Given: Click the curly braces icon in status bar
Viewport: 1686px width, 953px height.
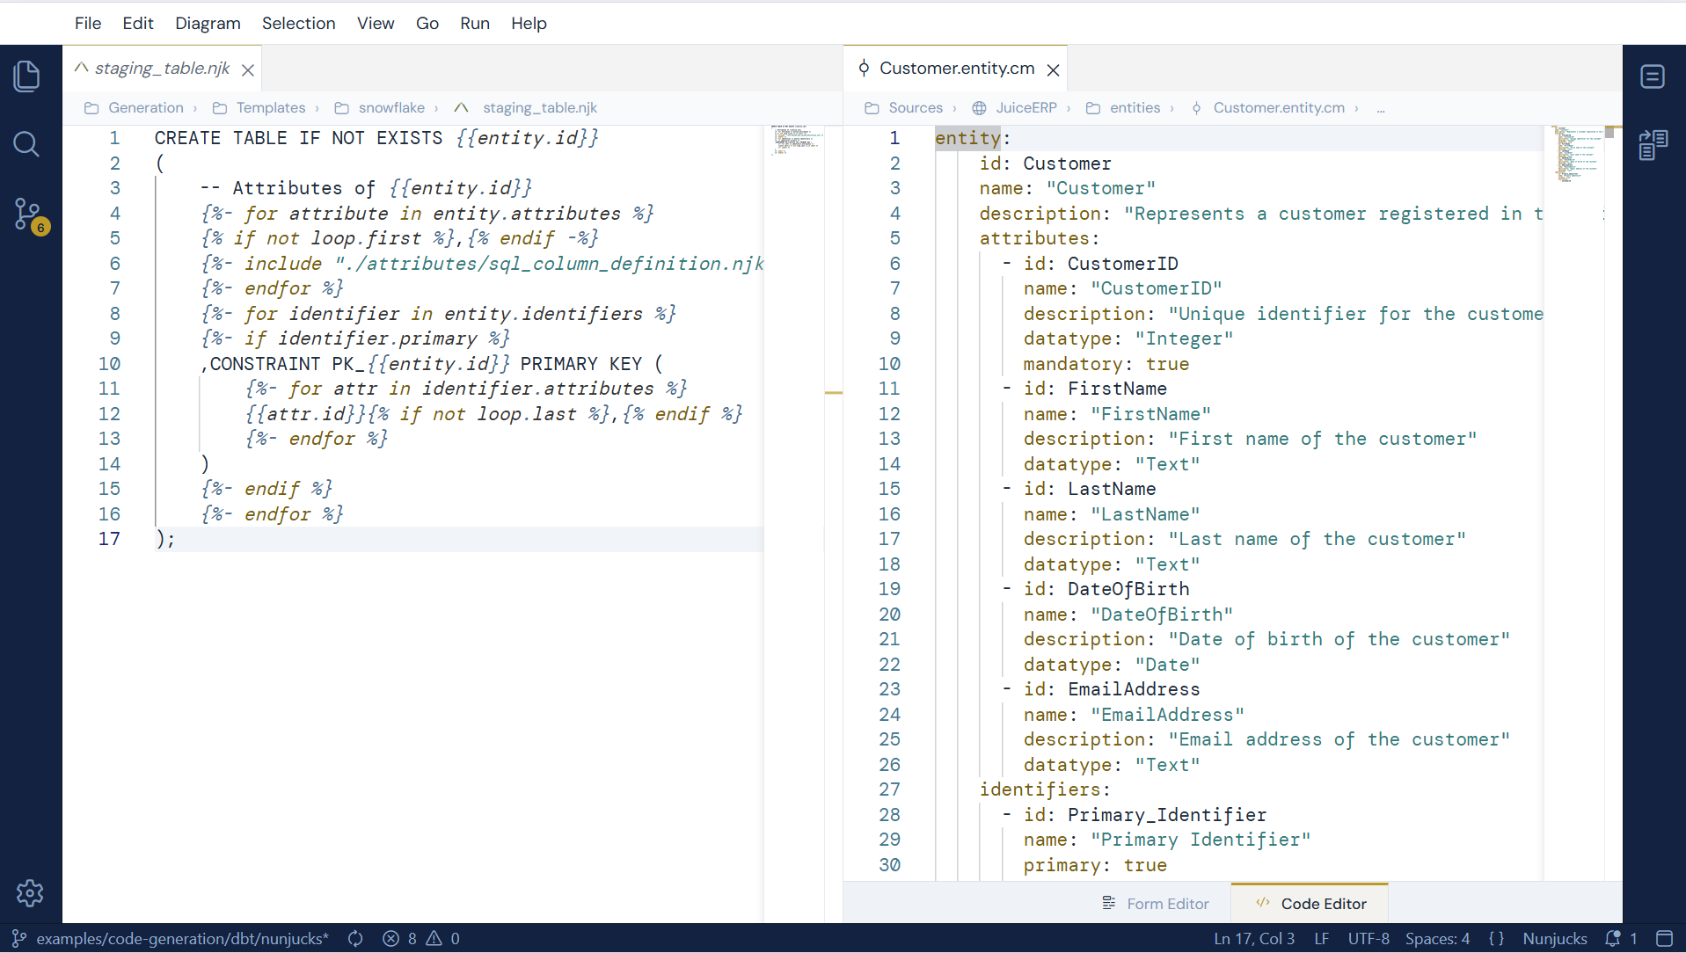Looking at the screenshot, I should tap(1496, 938).
